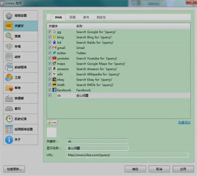Toggle the facebook keyword checkbox
The image size is (197, 176).
click(50, 90)
